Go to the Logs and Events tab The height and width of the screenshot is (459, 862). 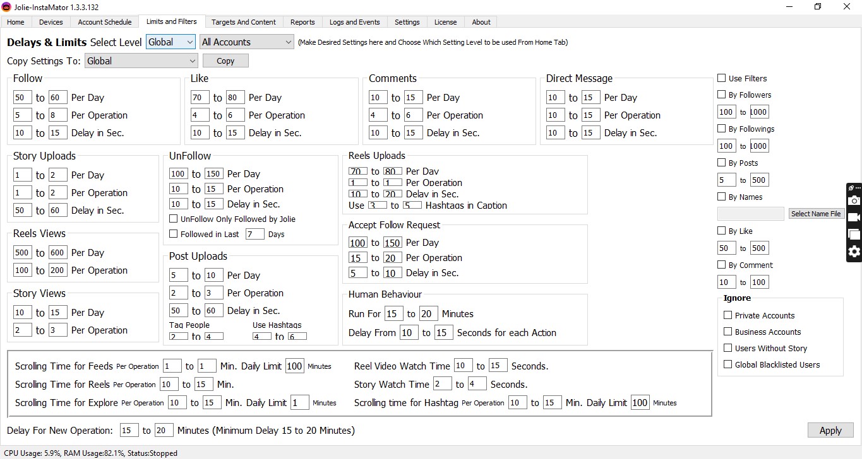[354, 22]
